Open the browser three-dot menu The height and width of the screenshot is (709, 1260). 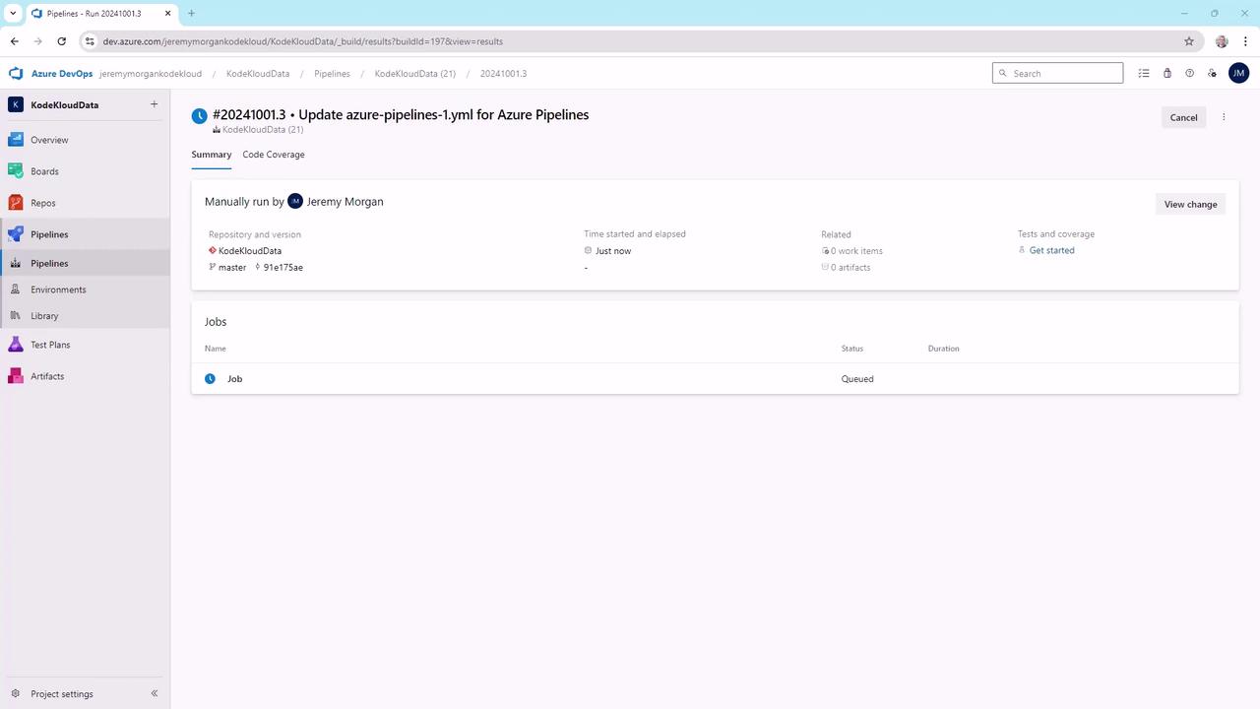point(1245,41)
